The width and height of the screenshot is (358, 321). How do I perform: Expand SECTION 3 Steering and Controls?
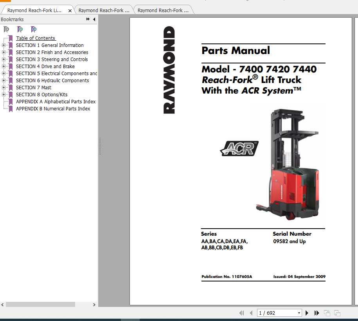(x=4, y=60)
